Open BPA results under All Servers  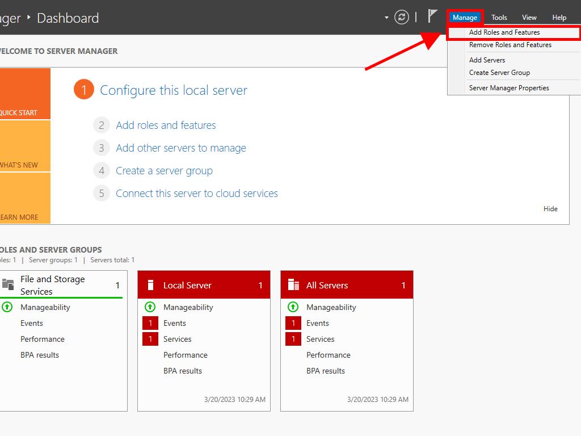click(326, 371)
